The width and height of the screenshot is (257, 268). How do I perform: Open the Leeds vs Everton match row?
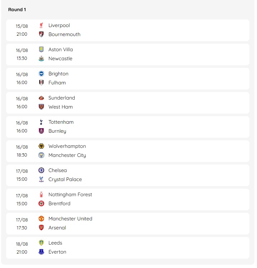coord(128,248)
